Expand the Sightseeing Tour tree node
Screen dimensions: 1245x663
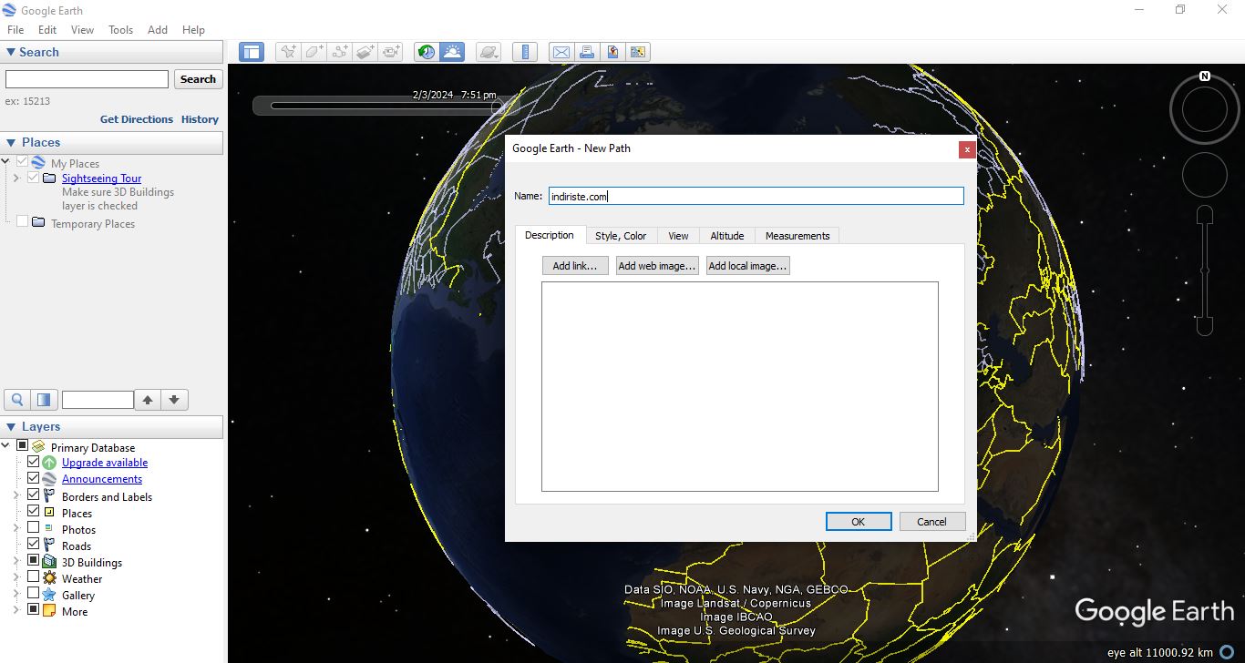click(15, 178)
